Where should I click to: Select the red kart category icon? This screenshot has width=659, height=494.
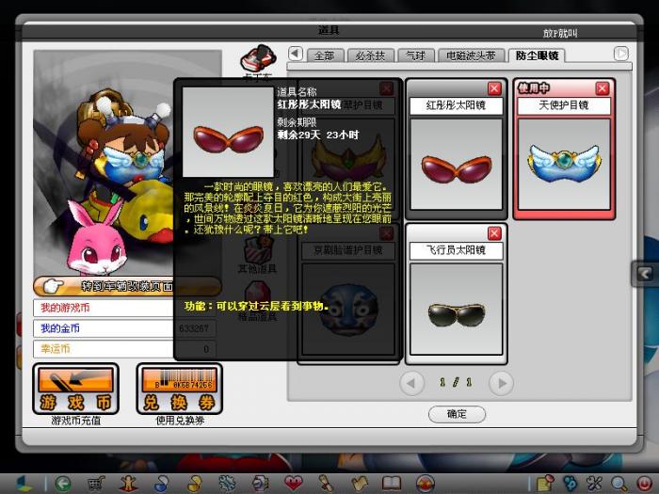tap(259, 58)
